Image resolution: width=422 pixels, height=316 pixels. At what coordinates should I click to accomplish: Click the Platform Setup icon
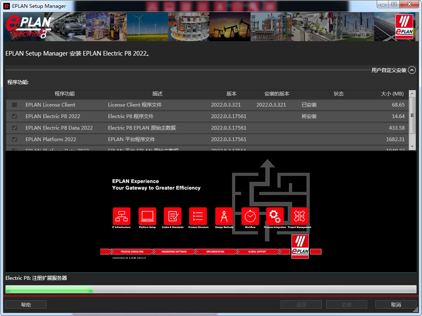click(147, 216)
